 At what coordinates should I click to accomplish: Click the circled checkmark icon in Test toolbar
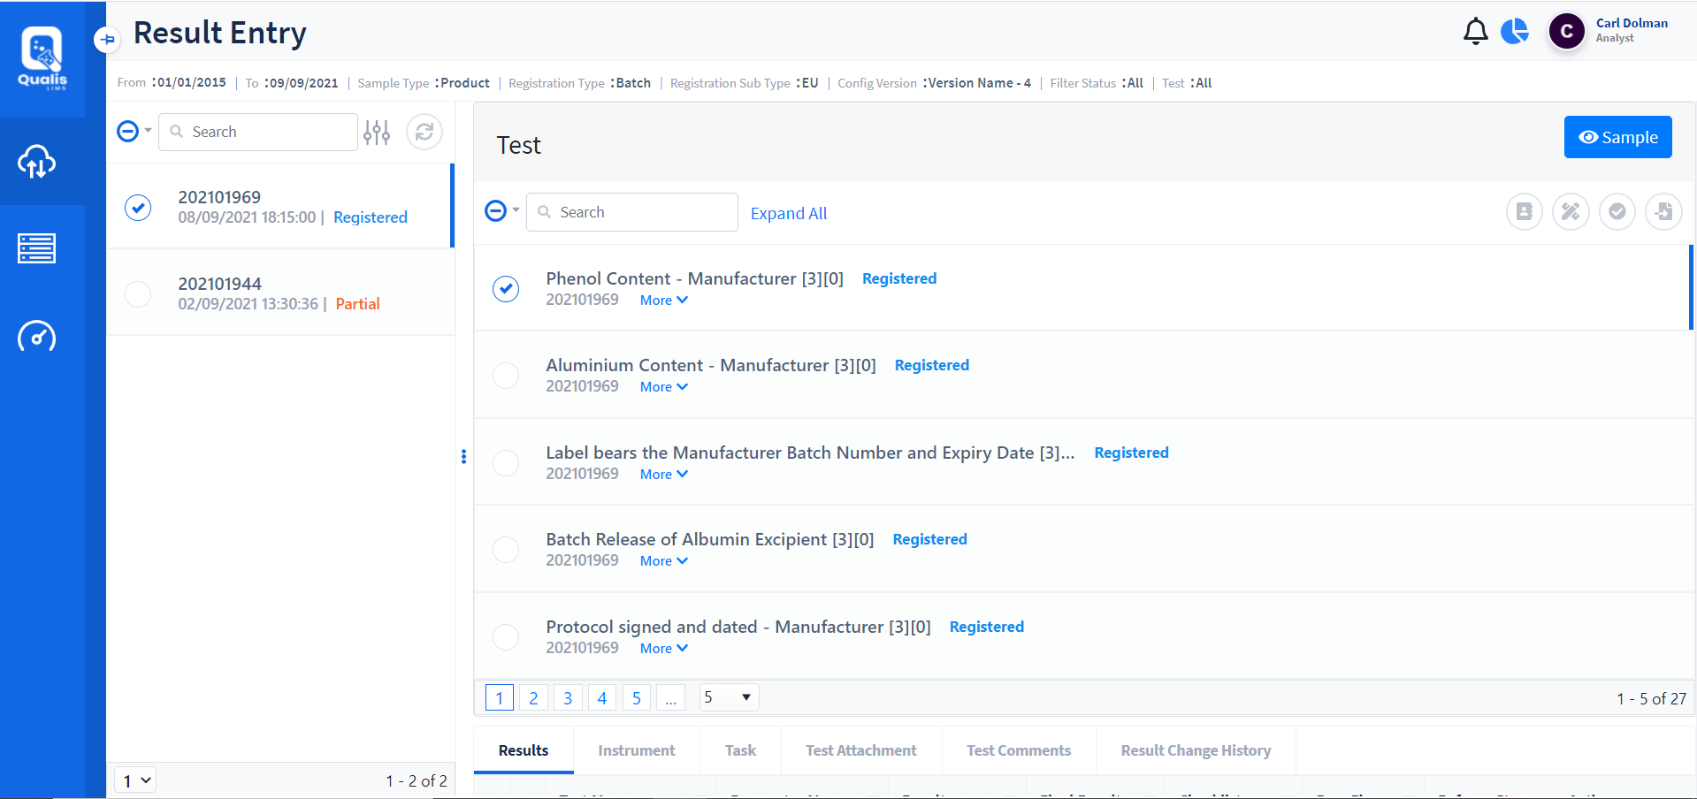point(1617,212)
